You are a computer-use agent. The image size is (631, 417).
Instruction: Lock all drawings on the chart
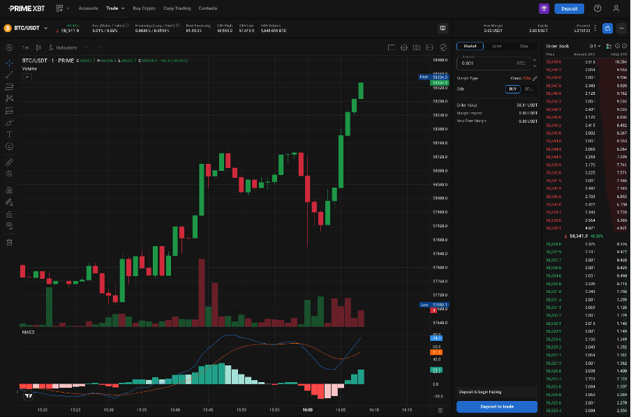click(x=8, y=213)
